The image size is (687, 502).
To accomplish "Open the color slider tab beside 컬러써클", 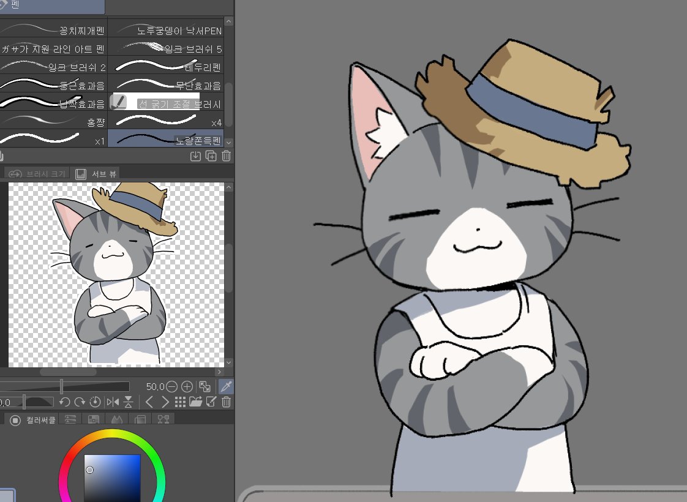I will (x=70, y=419).
